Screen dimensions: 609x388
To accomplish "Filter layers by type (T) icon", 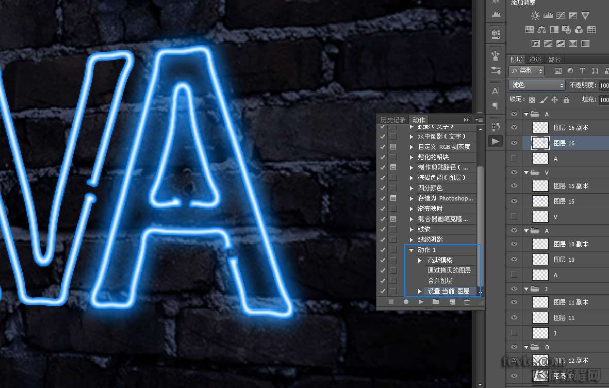I will click(x=582, y=71).
